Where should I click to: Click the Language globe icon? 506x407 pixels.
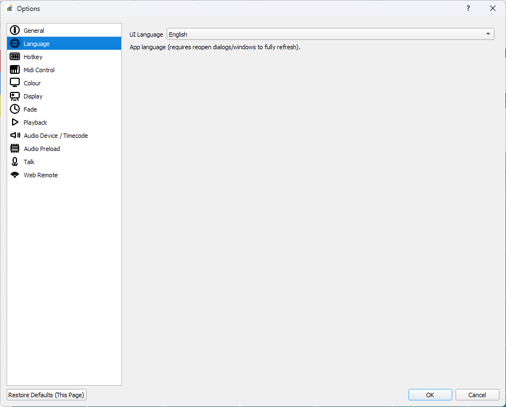coord(15,43)
